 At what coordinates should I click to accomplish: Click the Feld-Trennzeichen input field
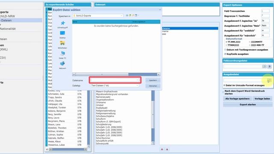(265, 11)
